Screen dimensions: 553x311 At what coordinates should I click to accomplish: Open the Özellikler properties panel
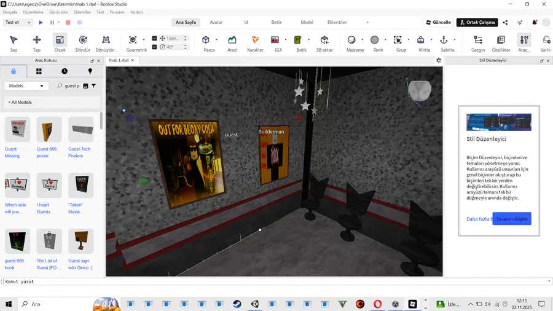pos(501,44)
